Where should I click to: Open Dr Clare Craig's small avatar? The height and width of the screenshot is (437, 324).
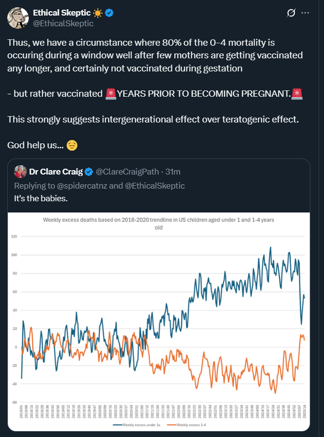click(x=20, y=172)
